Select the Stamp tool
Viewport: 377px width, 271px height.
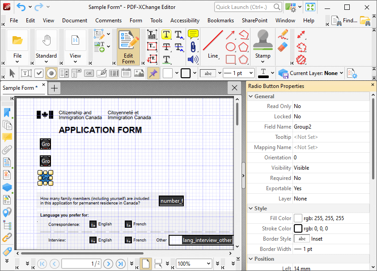click(x=263, y=47)
